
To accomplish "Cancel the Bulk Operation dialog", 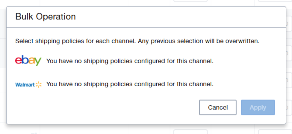I will (x=218, y=107).
